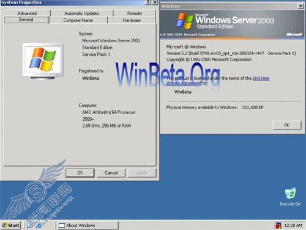
Task: Select the About Windows taskbar button
Action: pos(88,225)
